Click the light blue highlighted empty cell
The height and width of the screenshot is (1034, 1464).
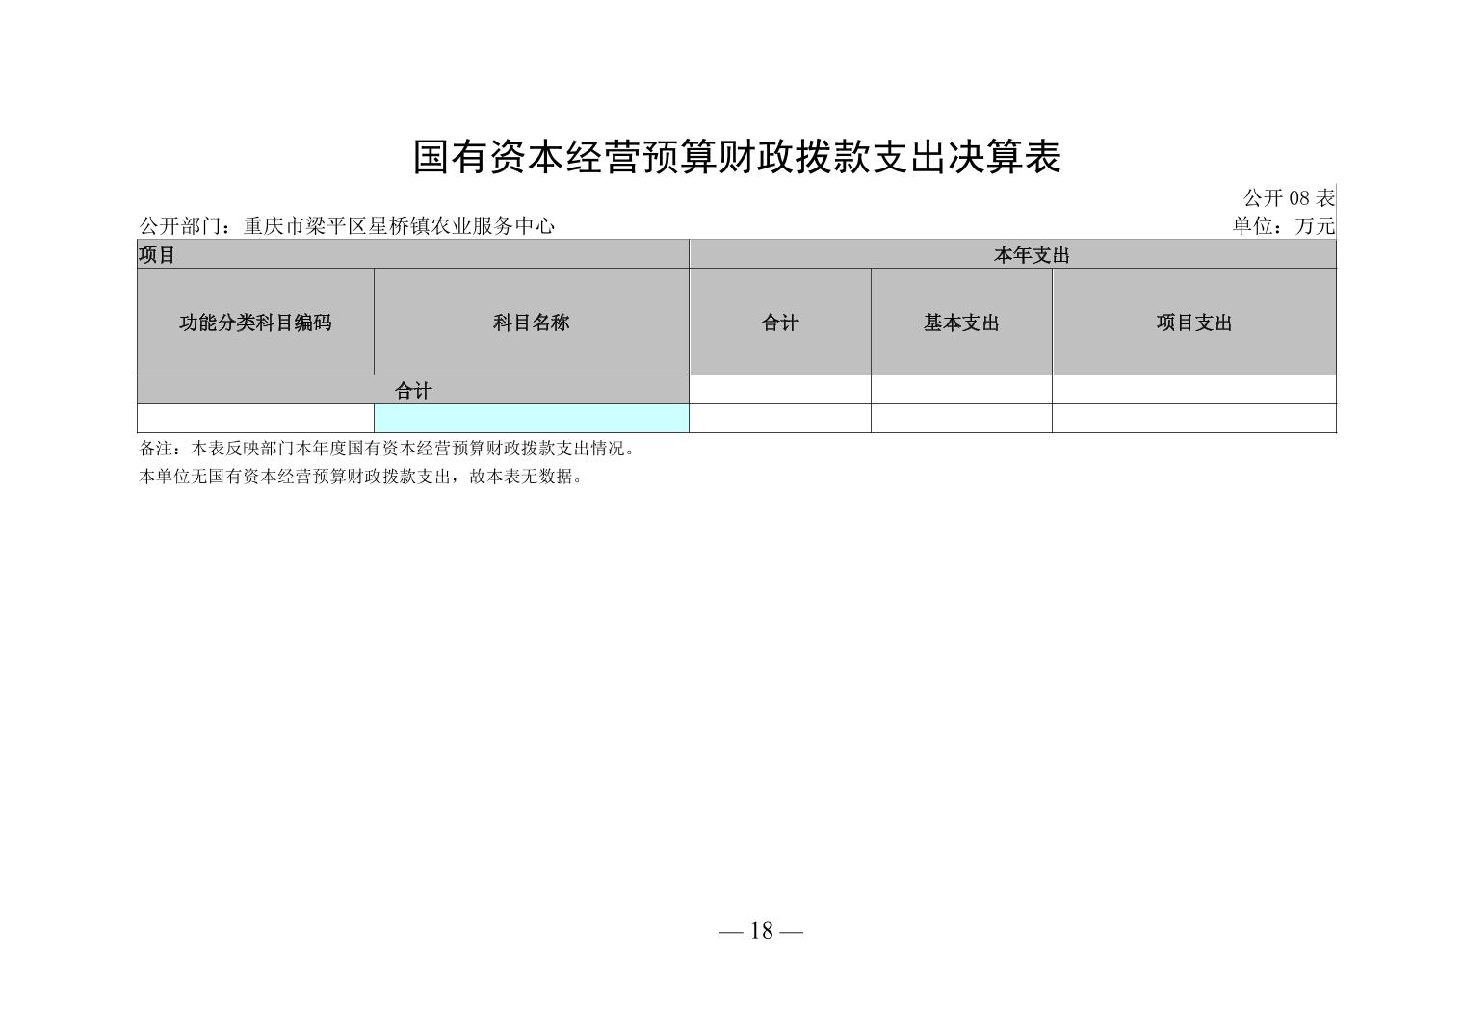[532, 418]
